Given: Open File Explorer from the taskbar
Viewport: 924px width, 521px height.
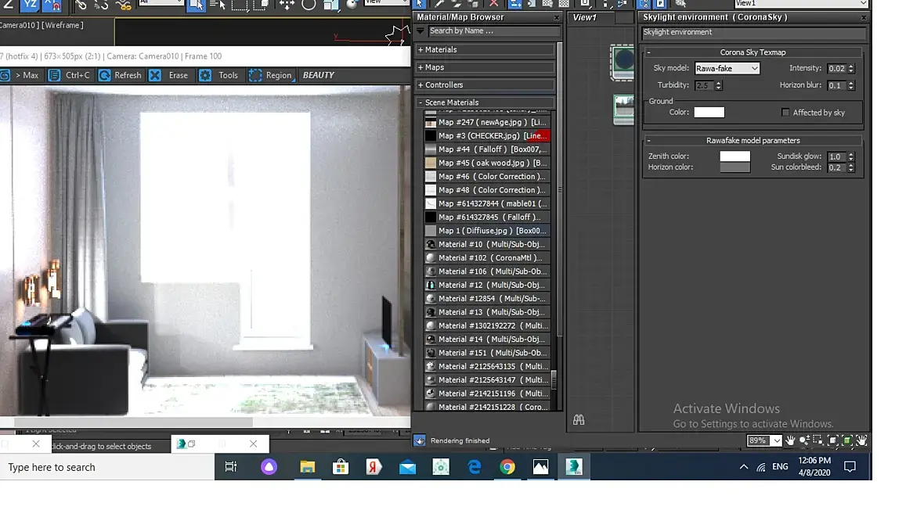Looking at the screenshot, I should point(307,467).
